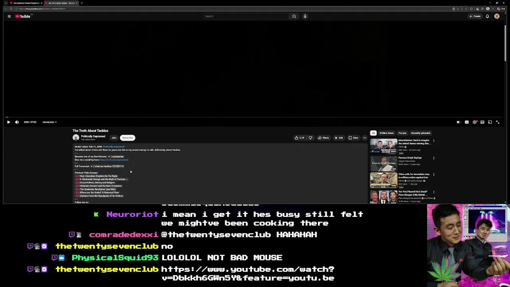Open browser tab search dropdown
The width and height of the screenshot is (510, 287).
[5, 3]
